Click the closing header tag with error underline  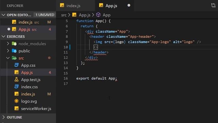click(x=99, y=52)
